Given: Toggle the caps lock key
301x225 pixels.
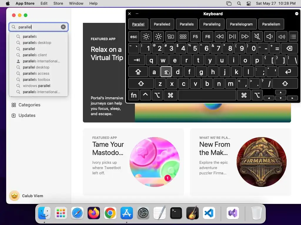Looking at the screenshot, I should 138,72.
